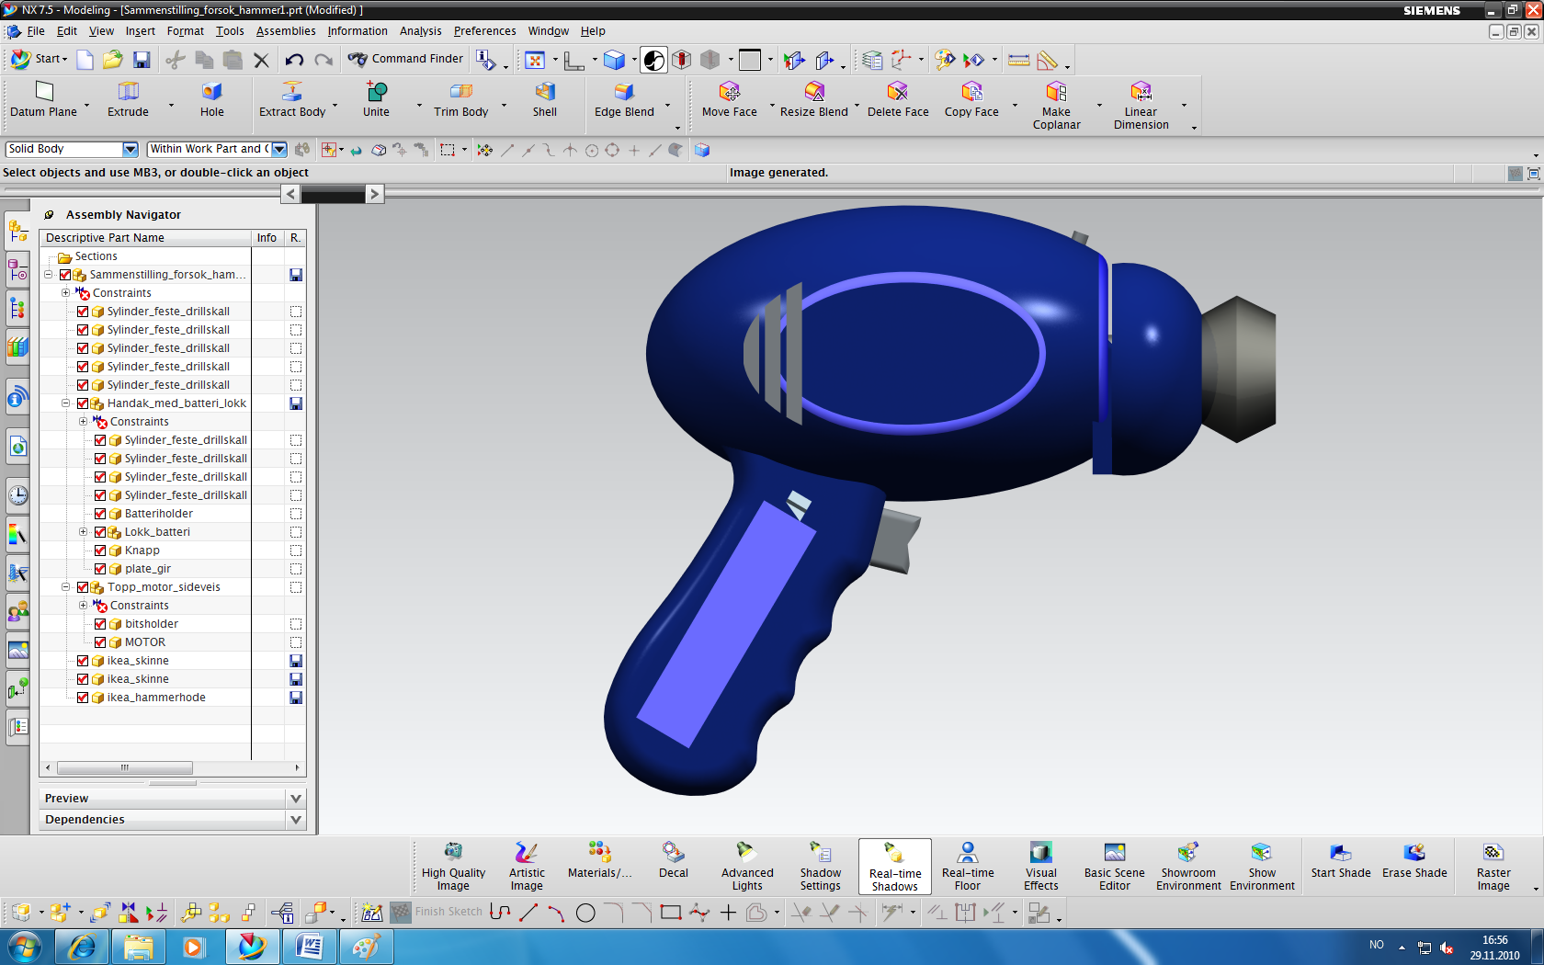Click the Command Finder button

[x=405, y=59]
